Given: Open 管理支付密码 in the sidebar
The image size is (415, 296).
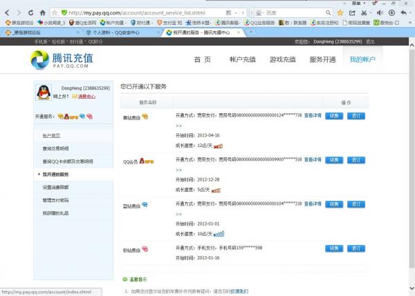Looking at the screenshot, I should pyautogui.click(x=55, y=200).
